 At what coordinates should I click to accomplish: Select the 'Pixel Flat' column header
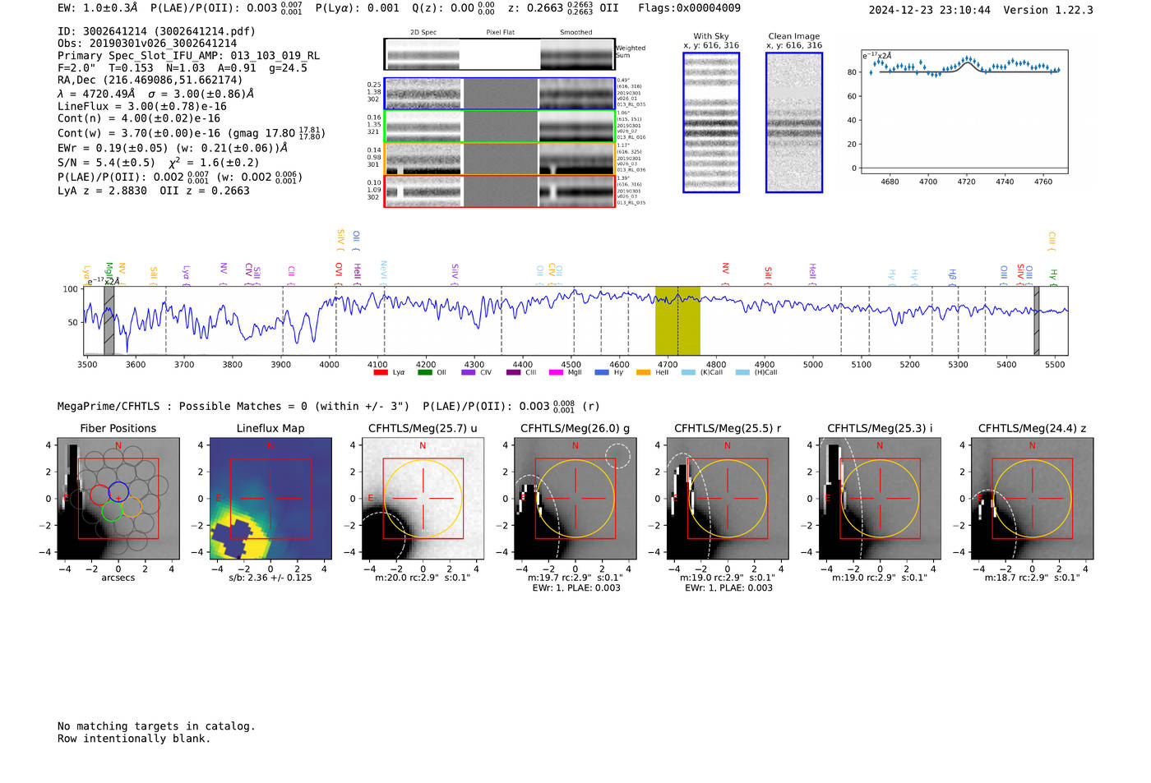point(500,32)
